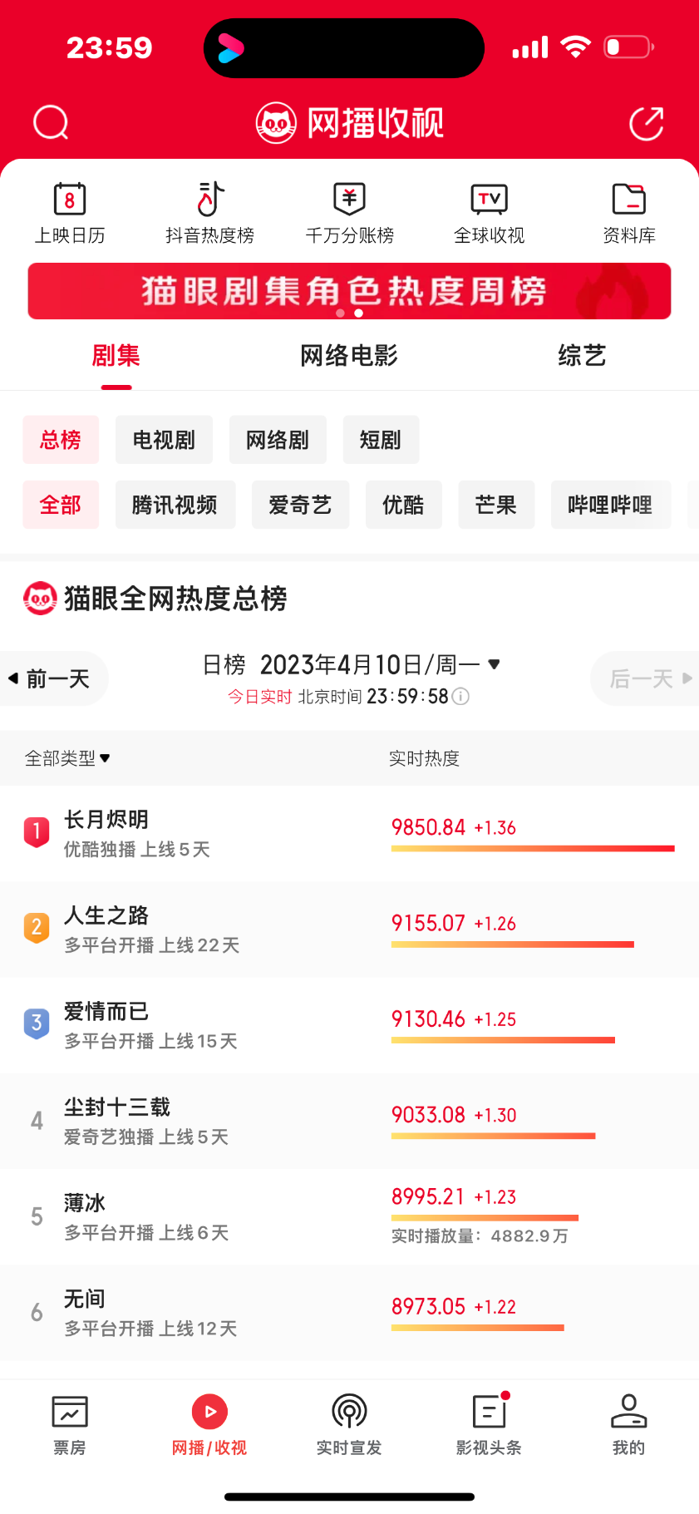Open the 全部类型 dropdown
Image resolution: width=699 pixels, height=1514 pixels.
[x=67, y=758]
